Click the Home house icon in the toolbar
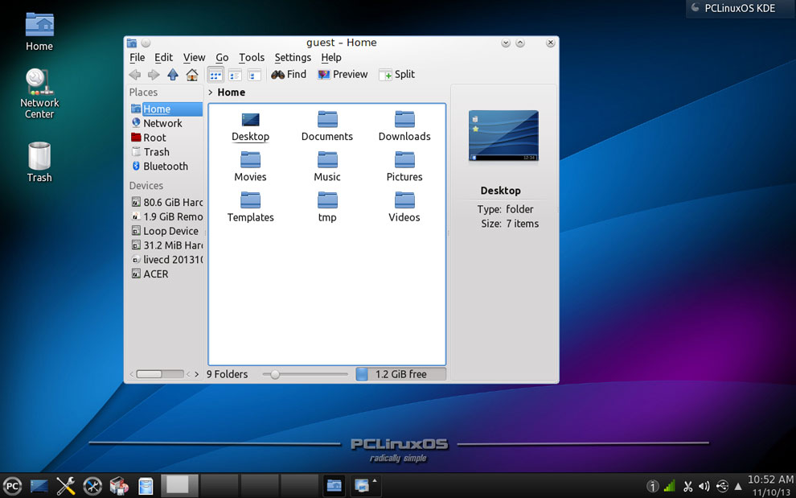This screenshot has width=796, height=498. (192, 75)
